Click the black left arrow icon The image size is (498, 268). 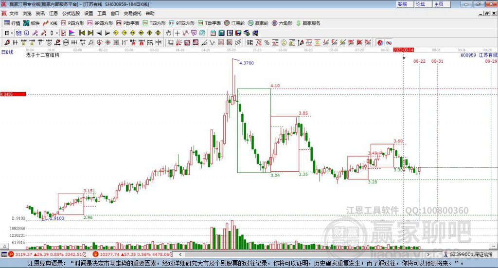pos(99,33)
